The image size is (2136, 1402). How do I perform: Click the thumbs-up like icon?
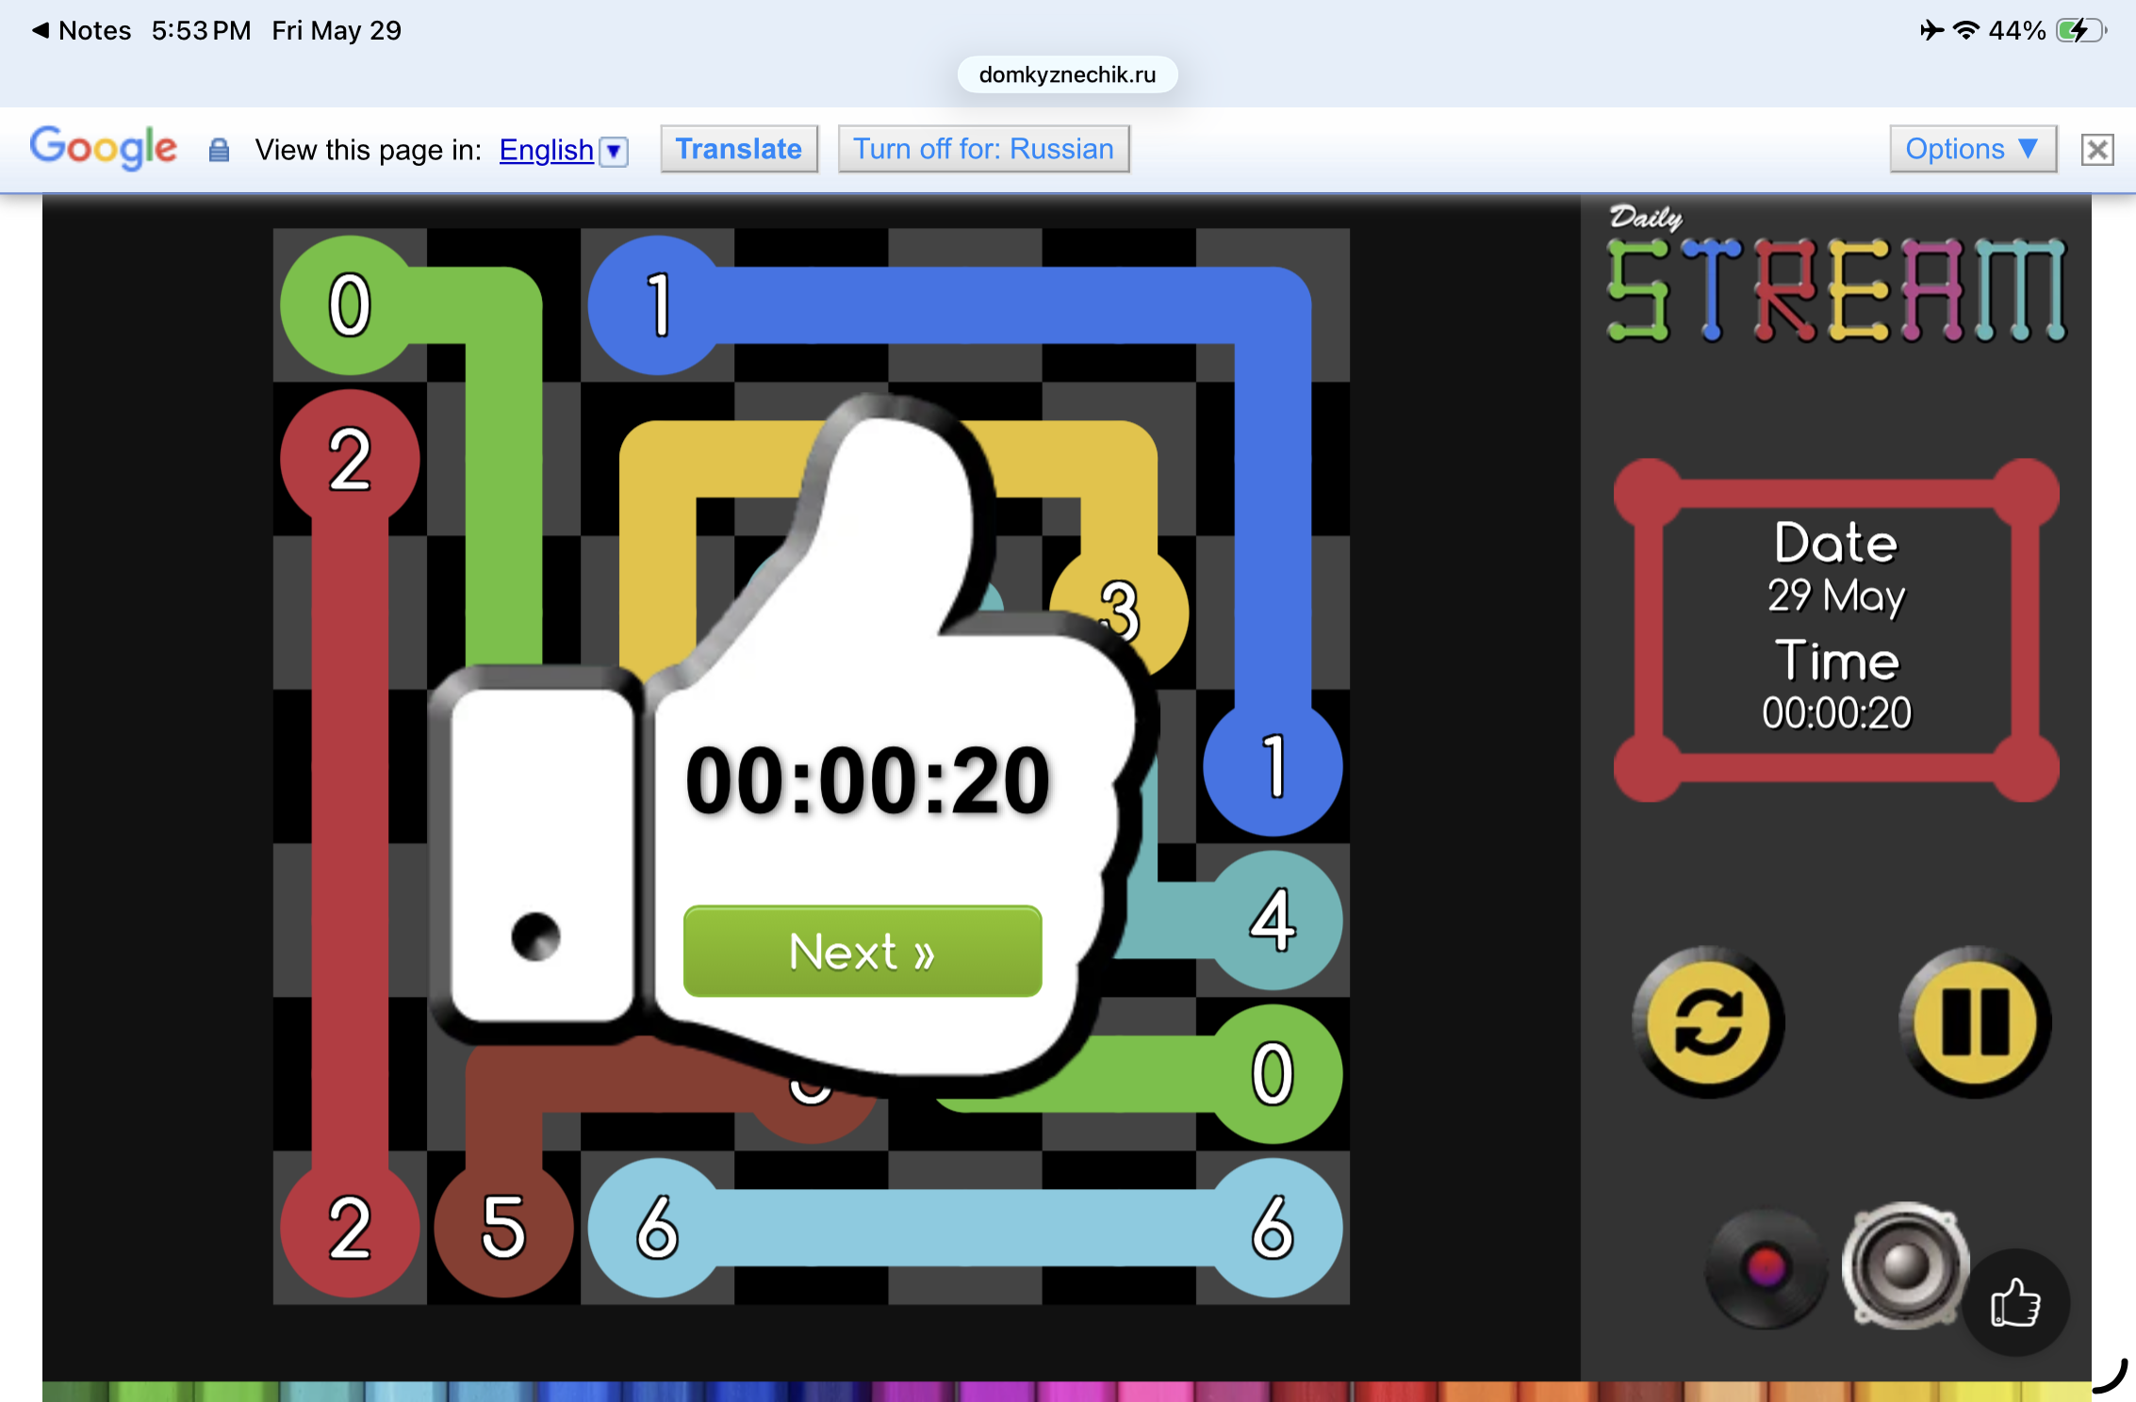(2015, 1303)
